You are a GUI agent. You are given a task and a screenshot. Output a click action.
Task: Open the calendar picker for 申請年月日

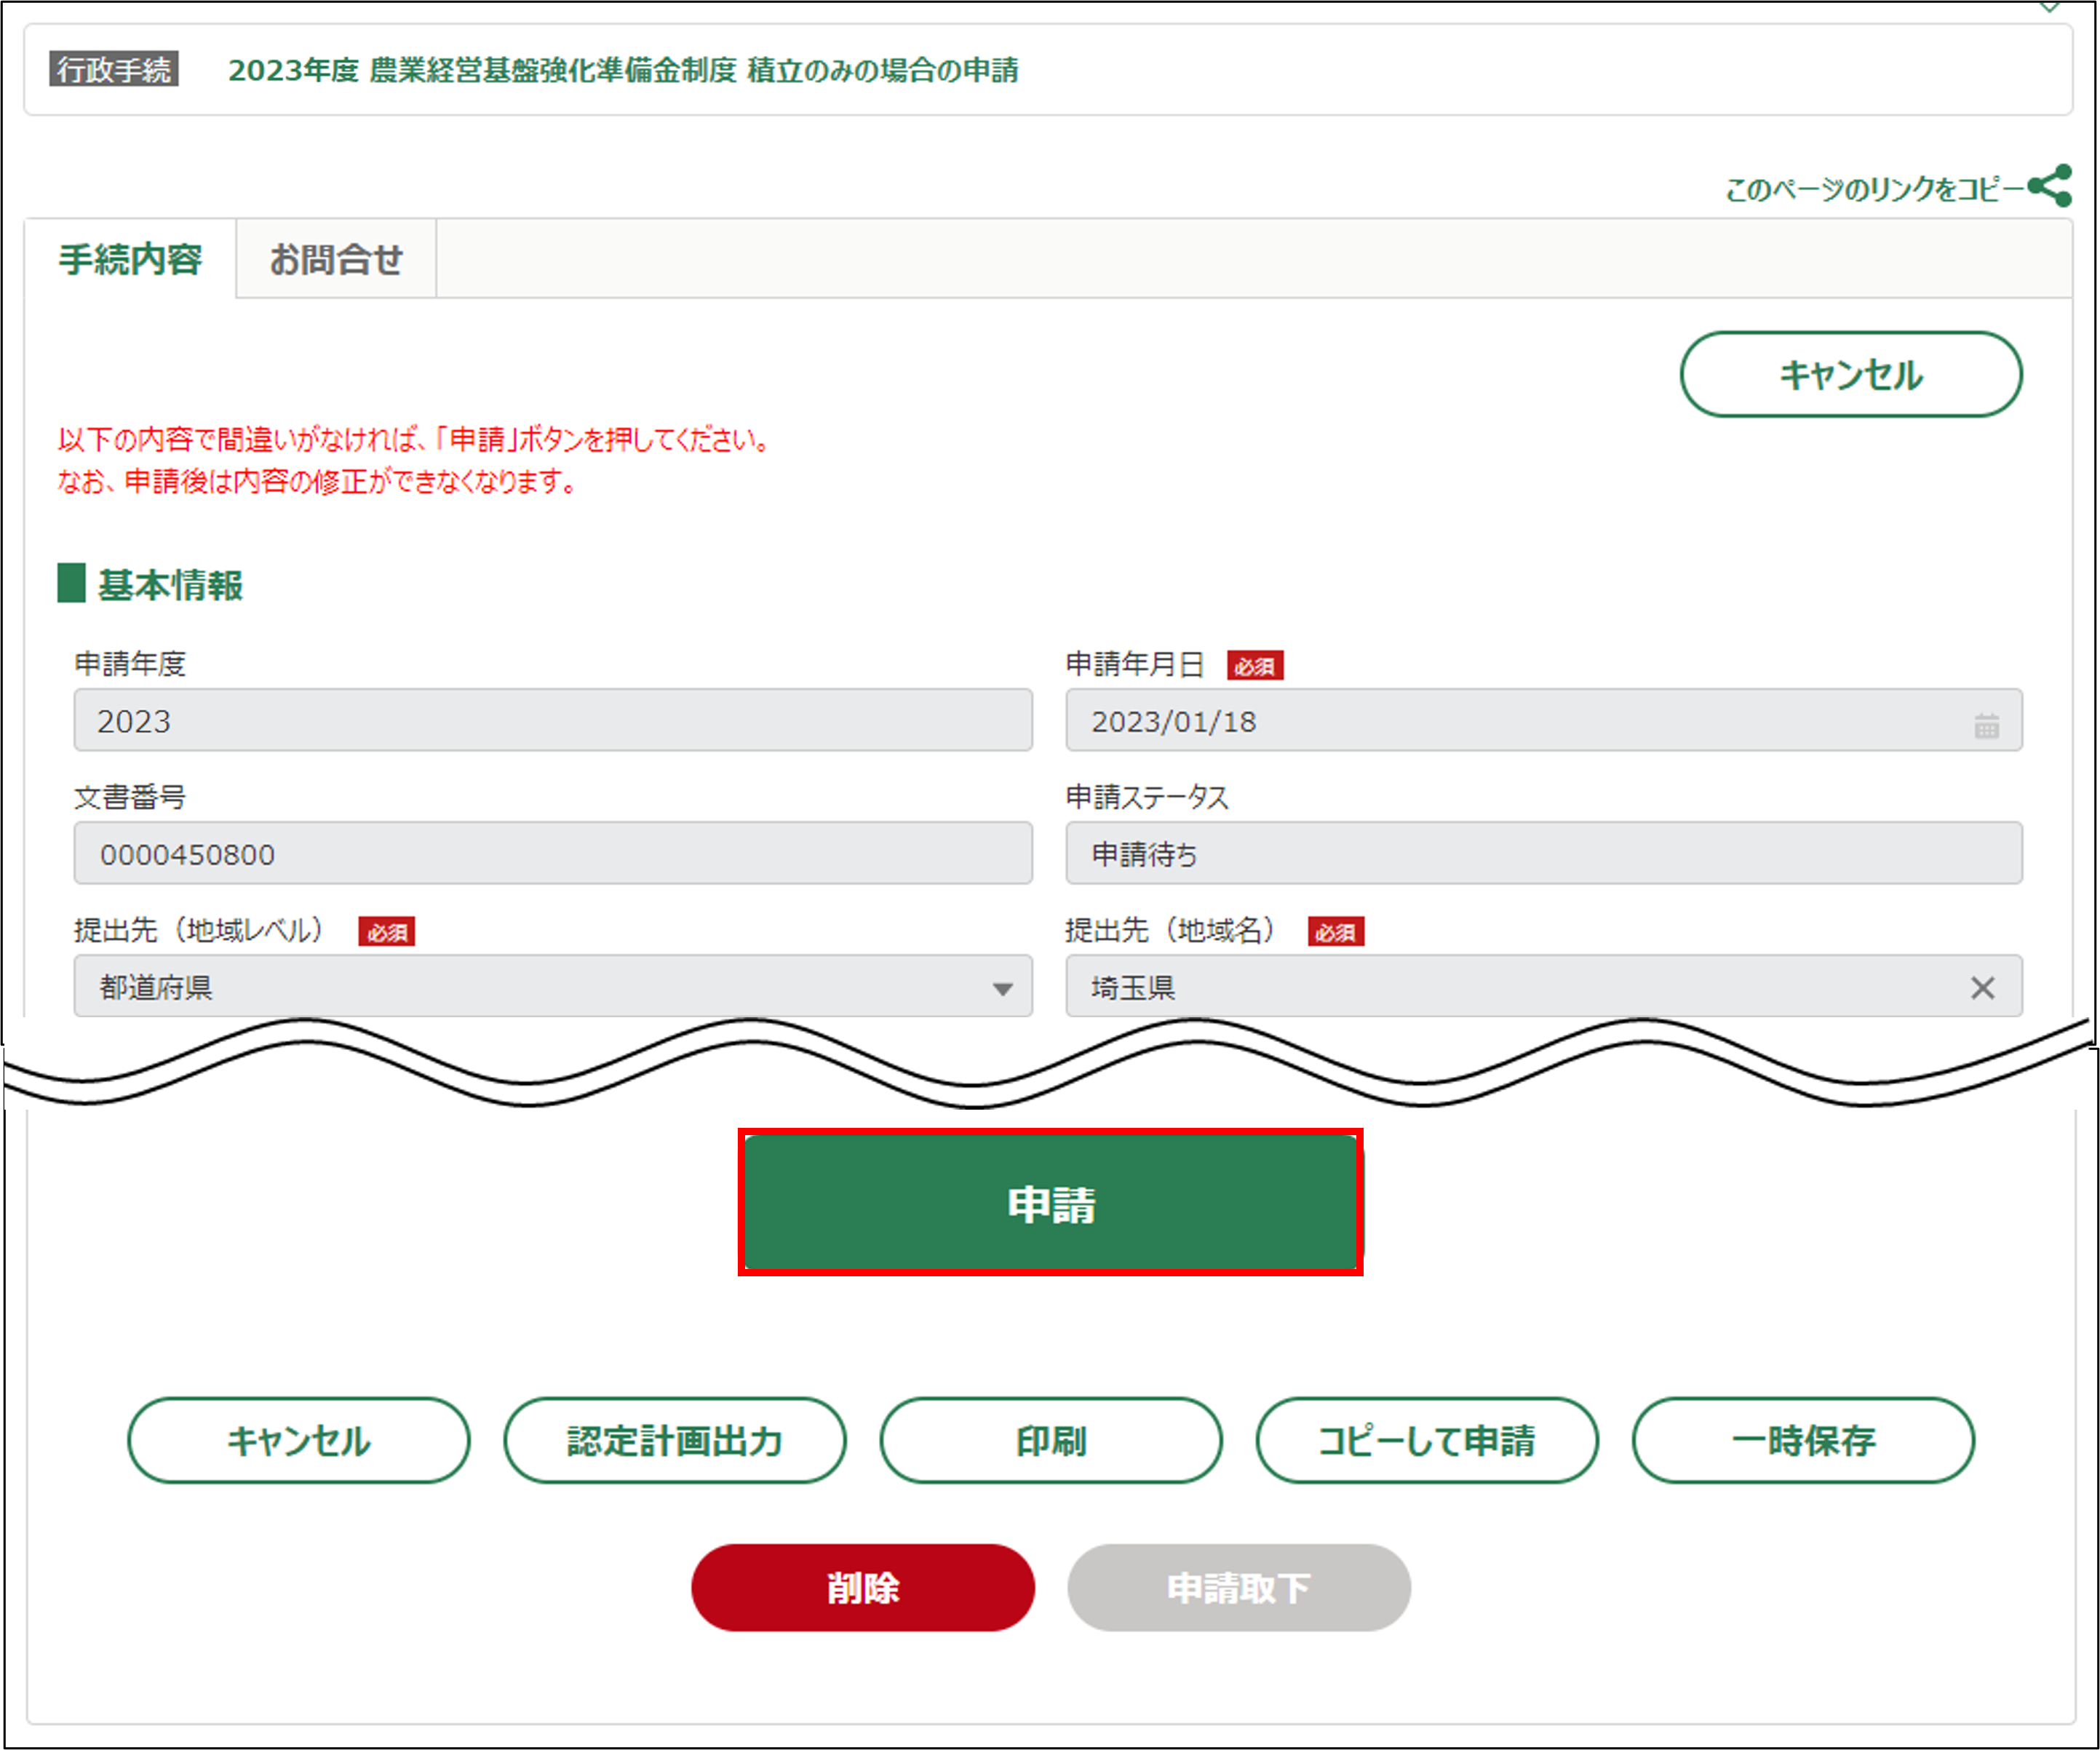[x=1986, y=725]
